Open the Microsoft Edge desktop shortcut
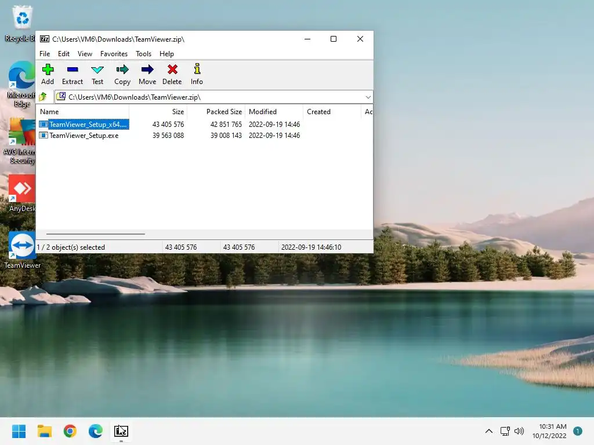The height and width of the screenshot is (445, 594). [x=21, y=84]
